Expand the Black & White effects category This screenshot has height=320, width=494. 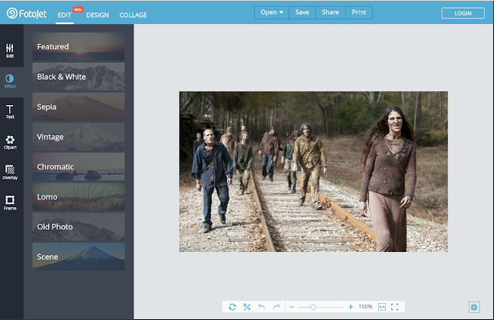click(x=79, y=77)
